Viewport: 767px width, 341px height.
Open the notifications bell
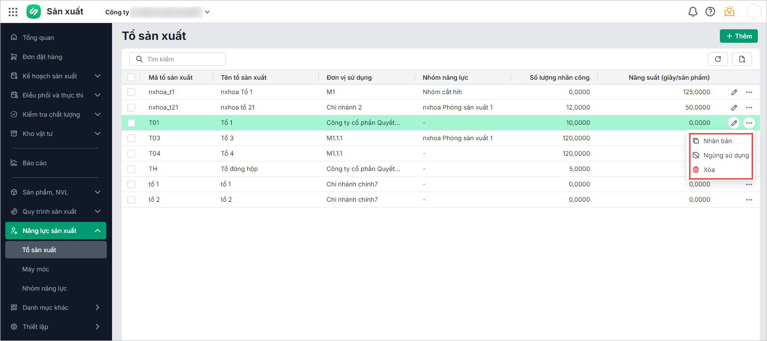pos(692,12)
